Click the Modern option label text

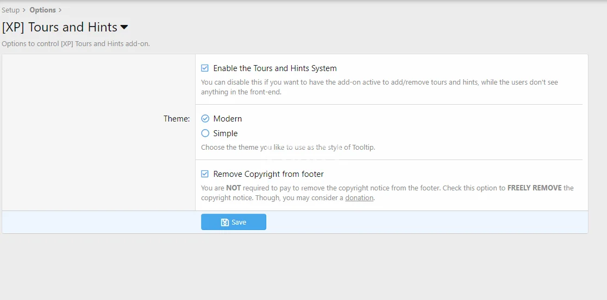tap(227, 119)
